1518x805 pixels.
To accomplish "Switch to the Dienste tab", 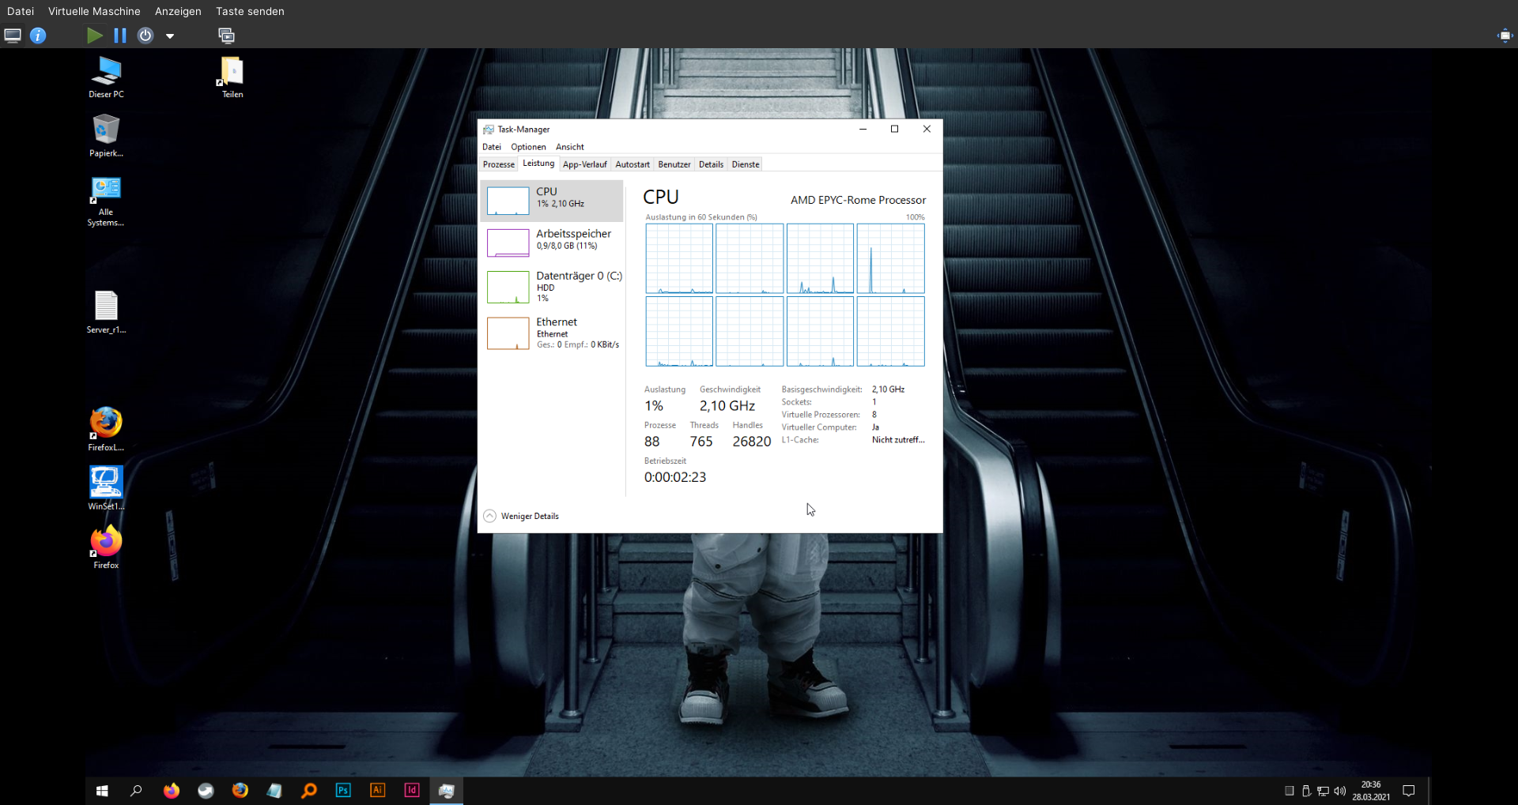I will pyautogui.click(x=746, y=164).
